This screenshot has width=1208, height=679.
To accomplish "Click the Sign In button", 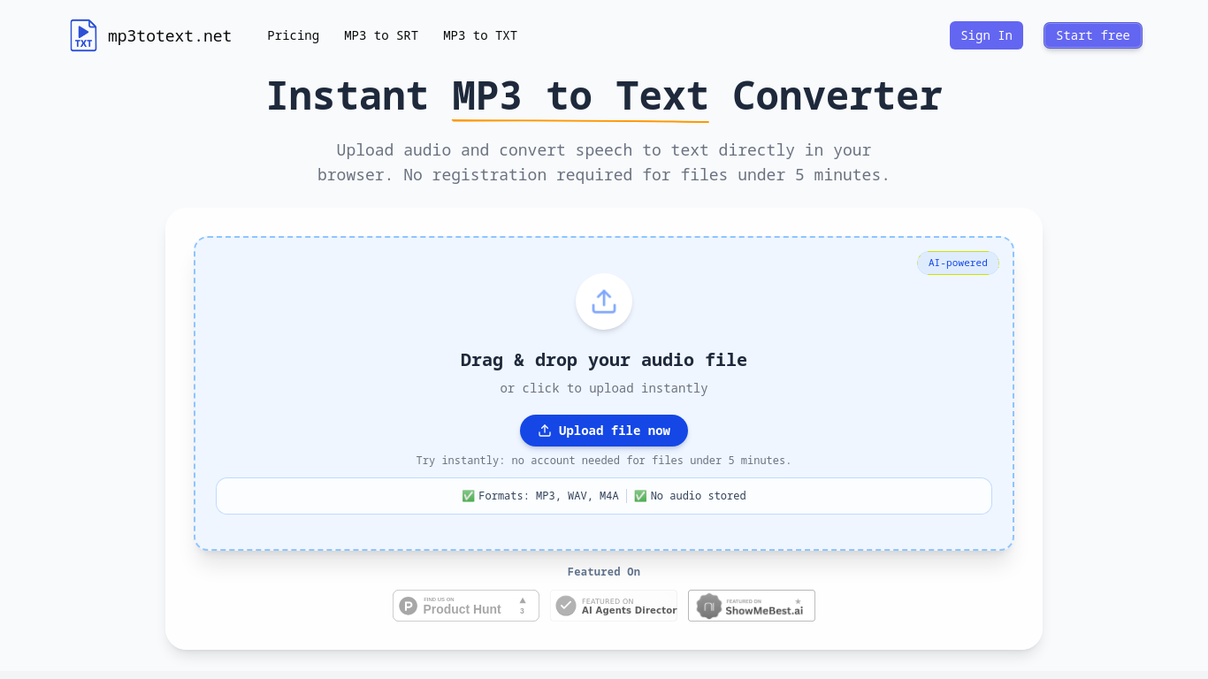I will coord(986,35).
